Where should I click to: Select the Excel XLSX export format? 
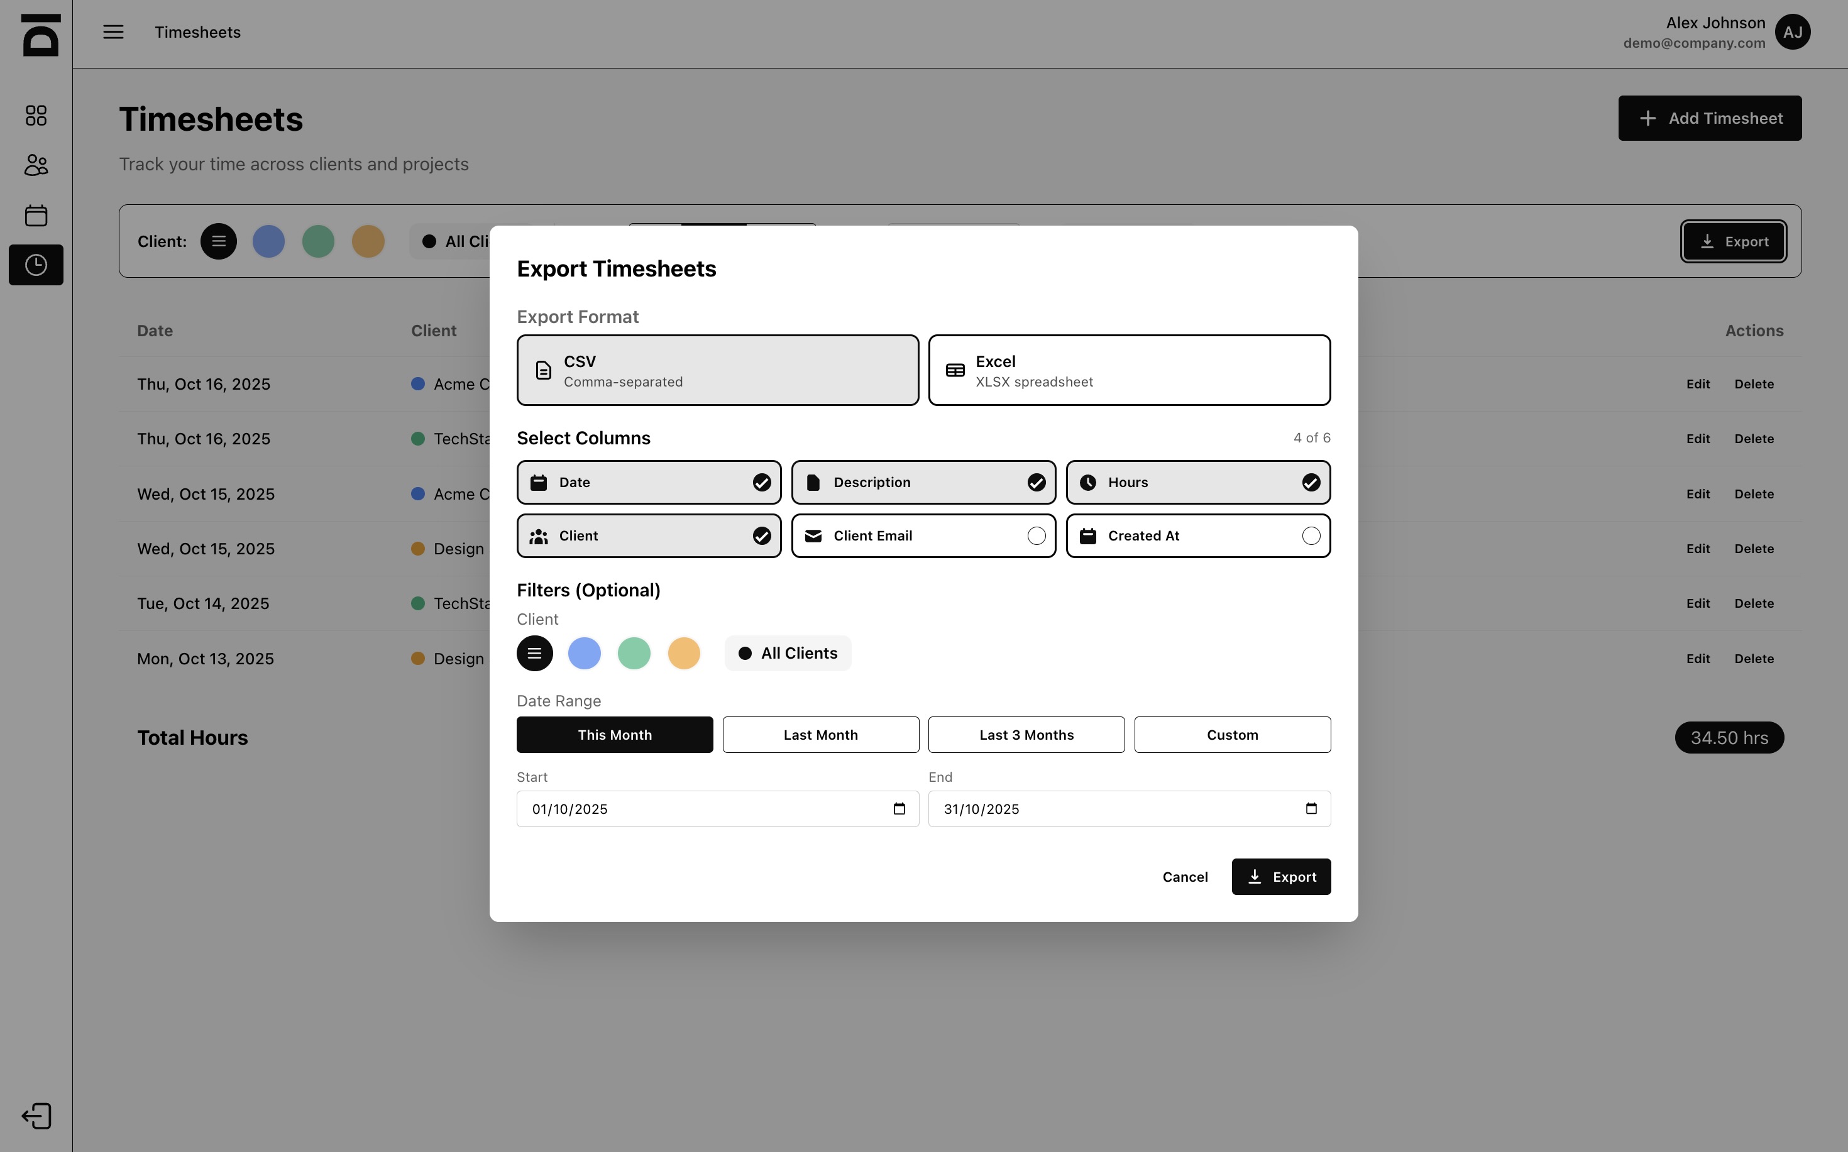coord(1129,370)
